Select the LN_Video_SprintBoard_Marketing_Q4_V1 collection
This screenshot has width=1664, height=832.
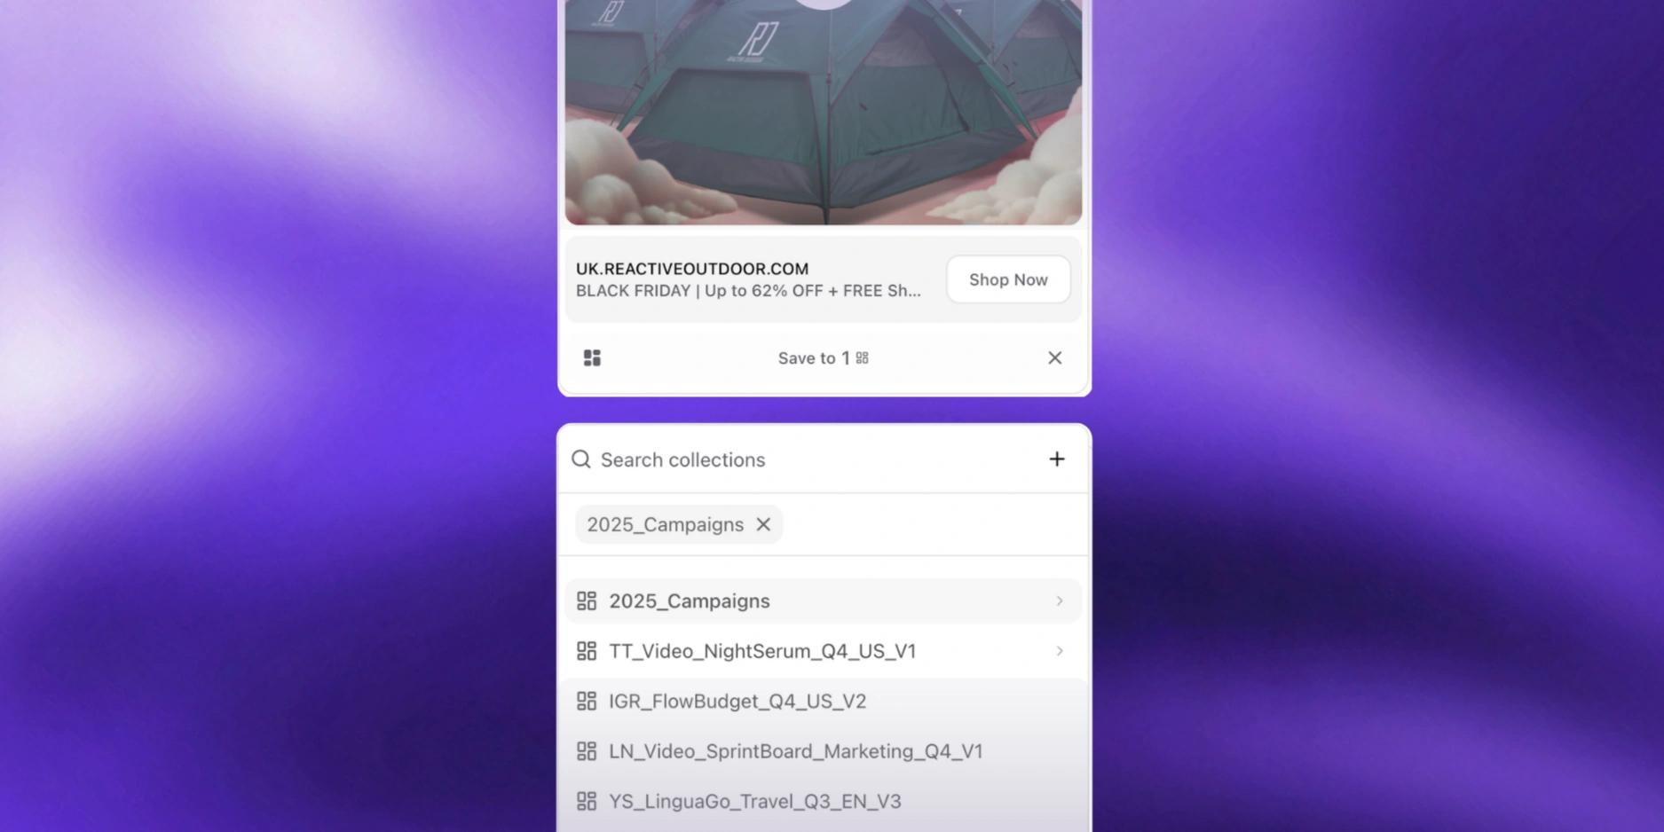tap(824, 751)
